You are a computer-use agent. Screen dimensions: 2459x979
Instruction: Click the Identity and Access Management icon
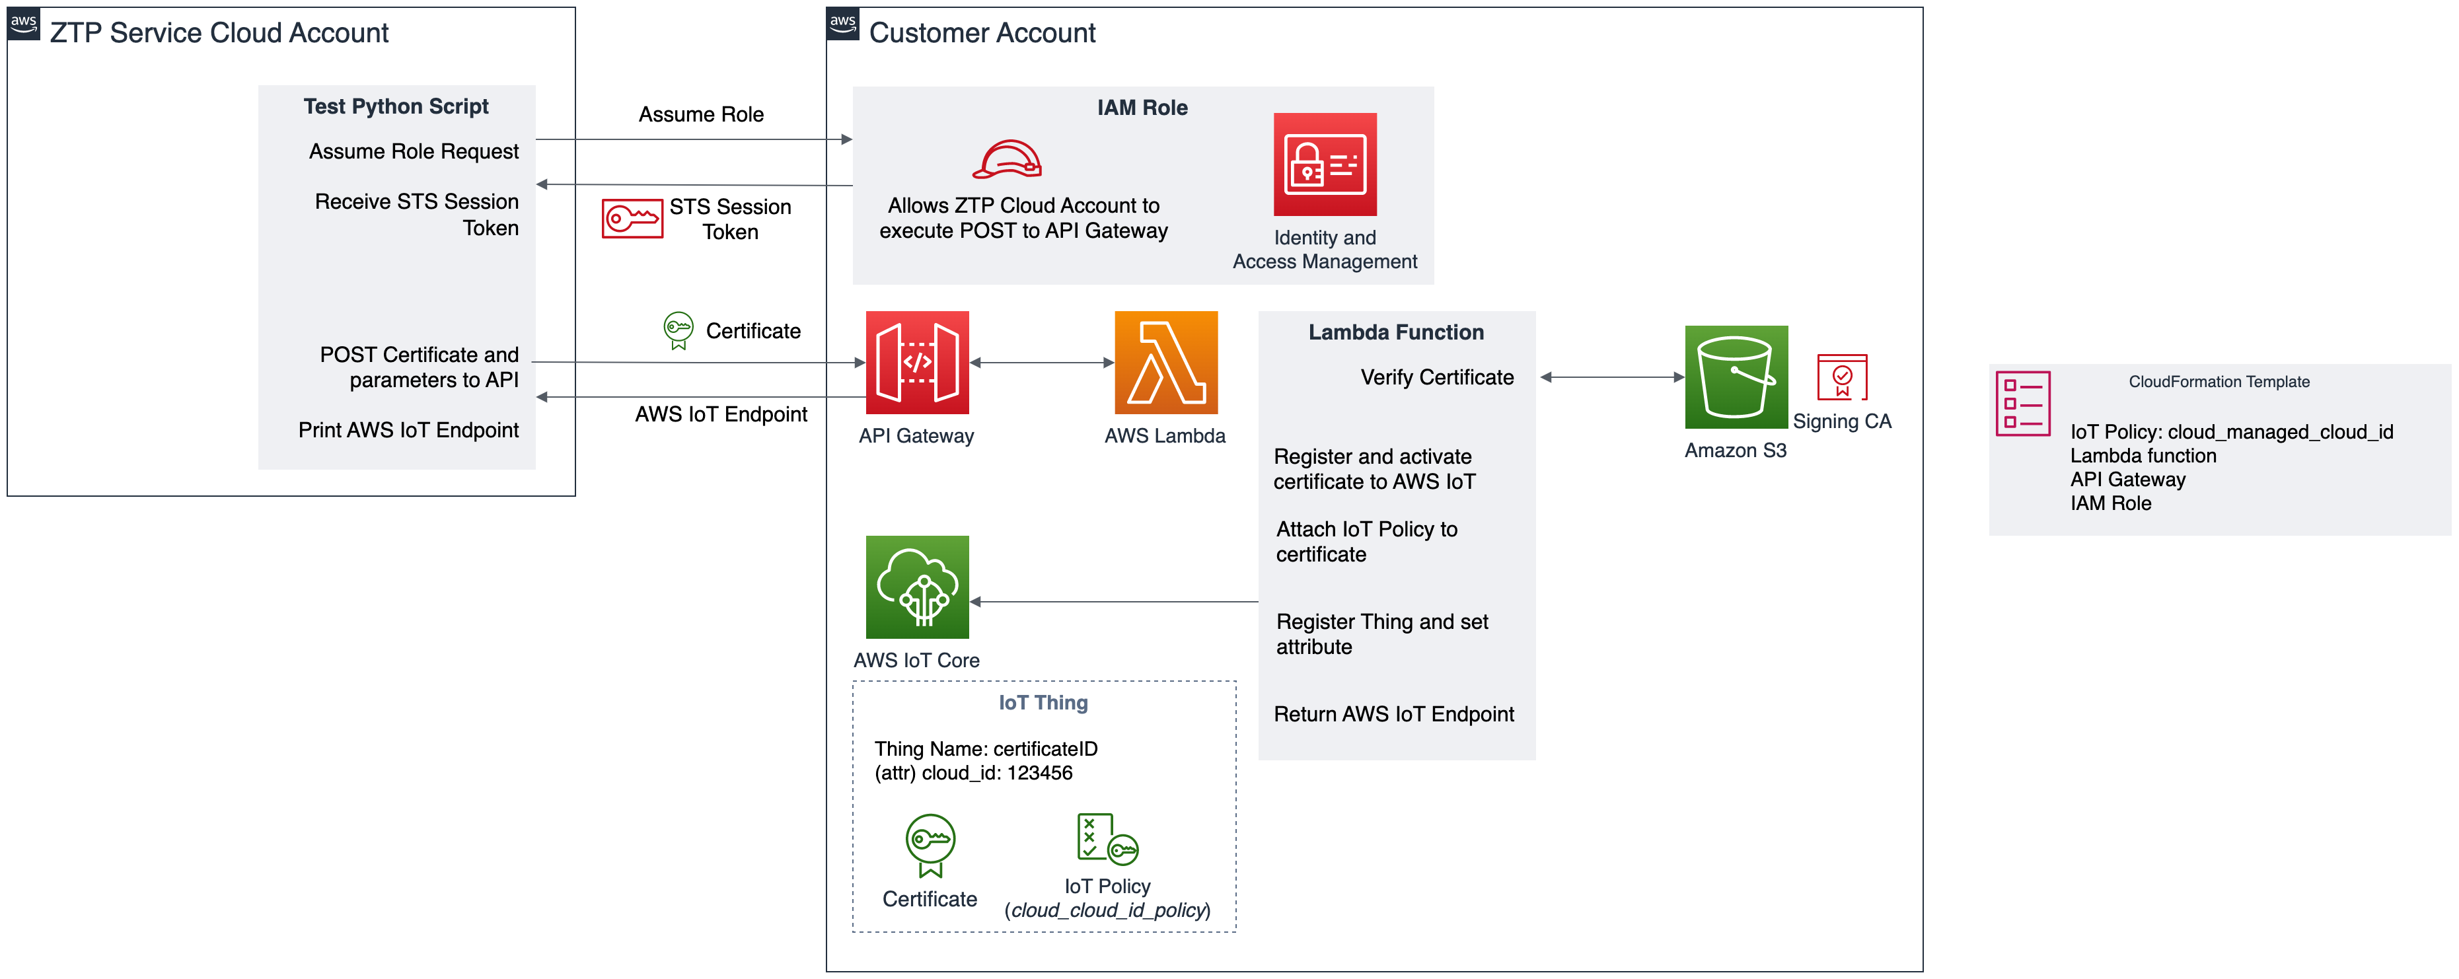point(1325,164)
